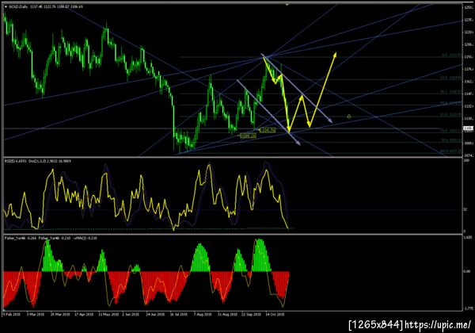Image resolution: width=475 pixels, height=333 pixels.
Task: Click the '32' level on the RSI scale
Action: pyautogui.click(x=465, y=209)
